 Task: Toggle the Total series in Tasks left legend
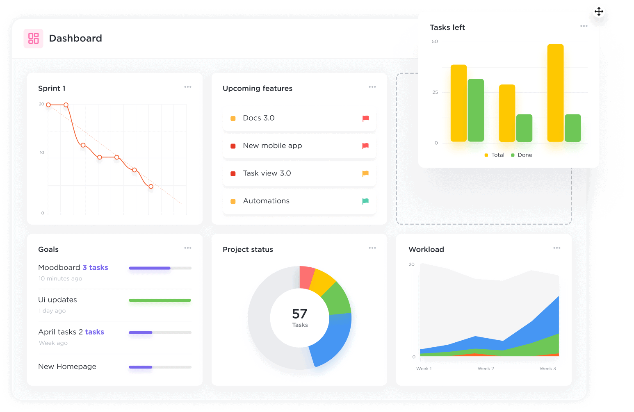coord(494,155)
